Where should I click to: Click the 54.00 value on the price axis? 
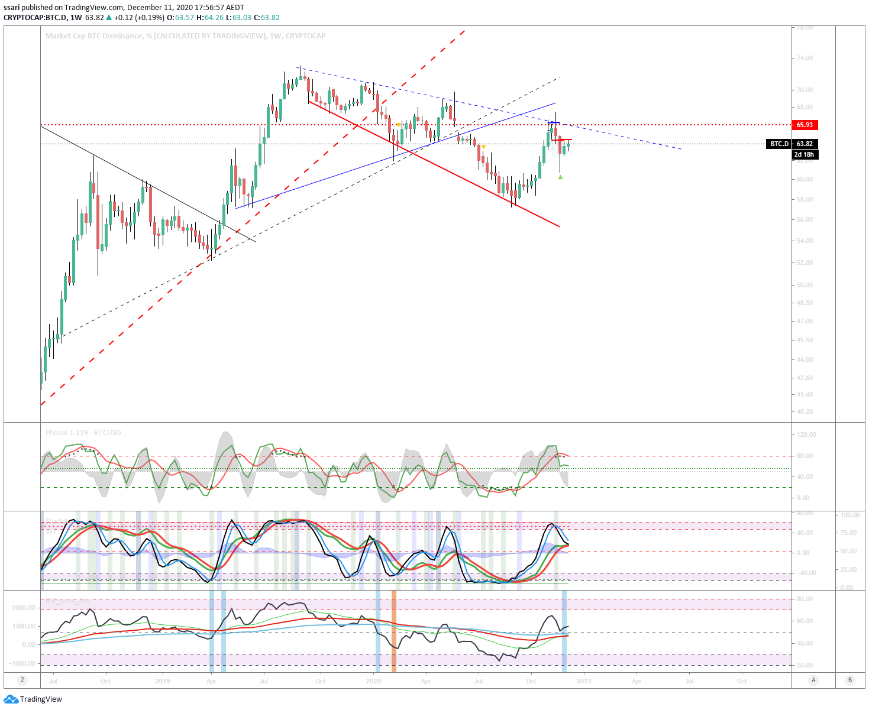805,241
